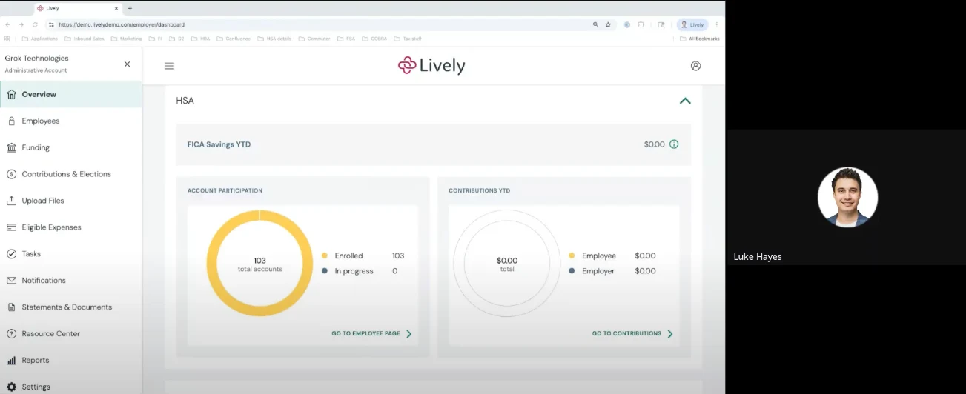Viewport: 966px width, 394px height.
Task: Click the In progress legend dot
Action: click(325, 271)
